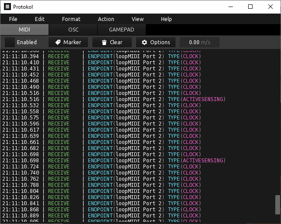
Task: Select timestamp 21:11:10.740
Action: click(x=21, y=173)
